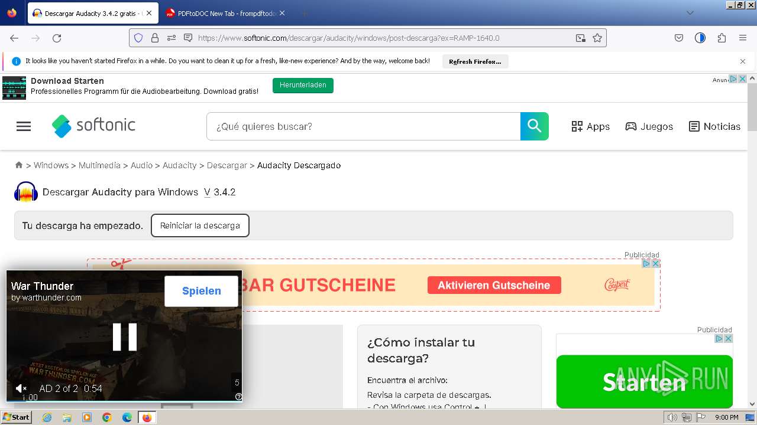This screenshot has height=425, width=757.
Task: Click the Descargar Audacity para Windows title
Action: (x=120, y=192)
